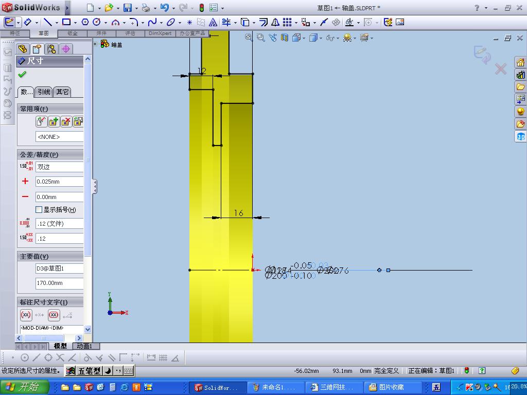Open the tolerance precision dropdown .12

tap(60, 239)
